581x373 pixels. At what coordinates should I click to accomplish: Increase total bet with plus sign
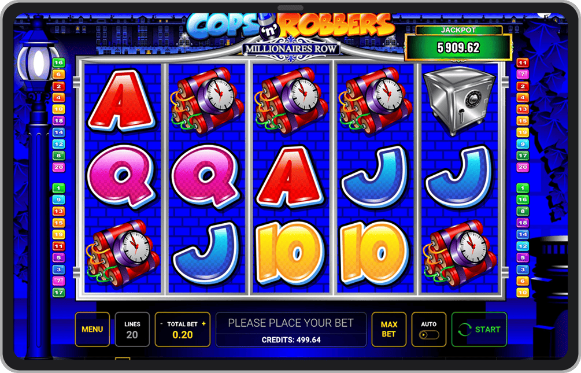click(203, 324)
